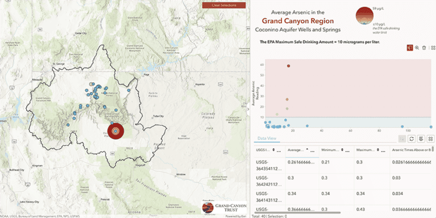
Task: Click the arsenic legend circle graphic
Action: (x=364, y=15)
